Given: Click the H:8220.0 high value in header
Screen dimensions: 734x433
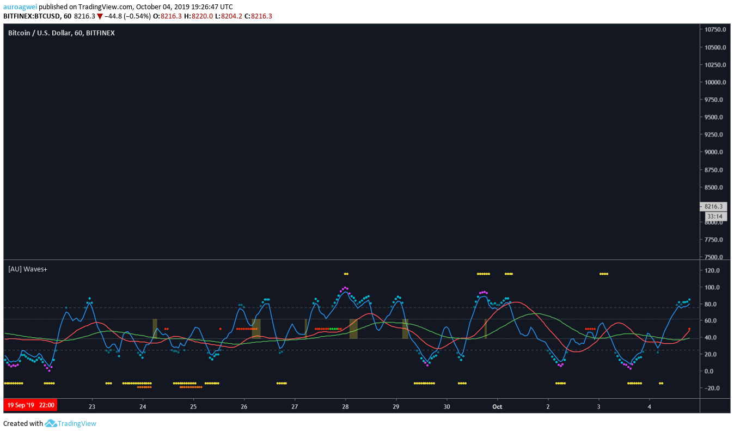Looking at the screenshot, I should tap(198, 16).
